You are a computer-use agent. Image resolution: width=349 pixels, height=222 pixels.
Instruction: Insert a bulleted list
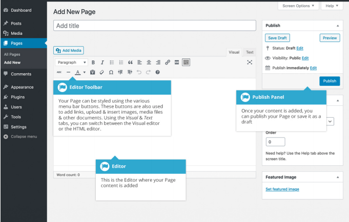(x=112, y=62)
